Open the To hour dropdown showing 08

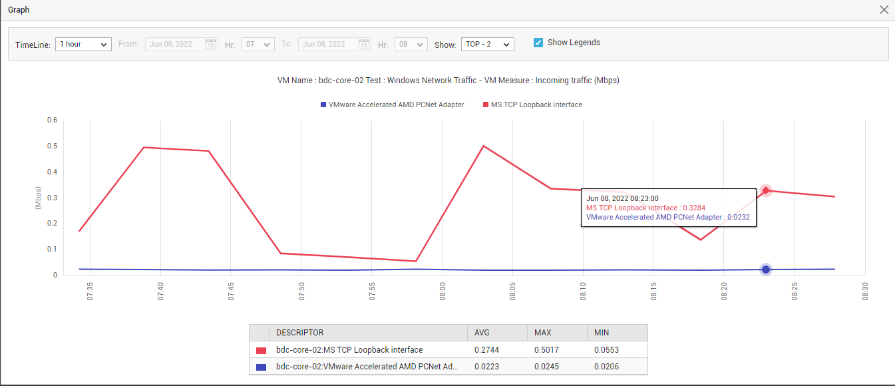tap(411, 44)
